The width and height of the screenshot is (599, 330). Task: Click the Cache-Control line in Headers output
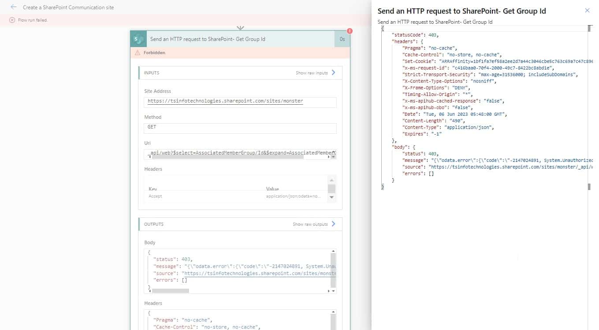(x=207, y=327)
